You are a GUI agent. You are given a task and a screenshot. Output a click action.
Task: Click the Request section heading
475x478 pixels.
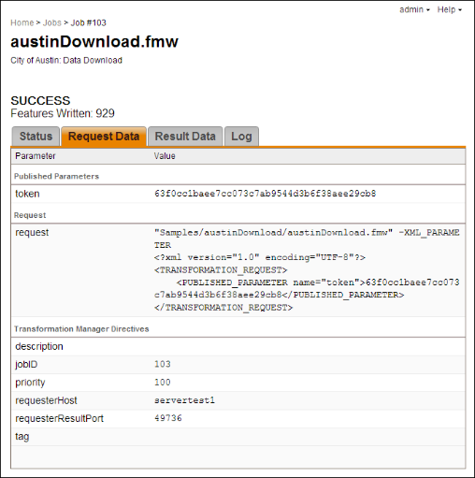point(30,215)
